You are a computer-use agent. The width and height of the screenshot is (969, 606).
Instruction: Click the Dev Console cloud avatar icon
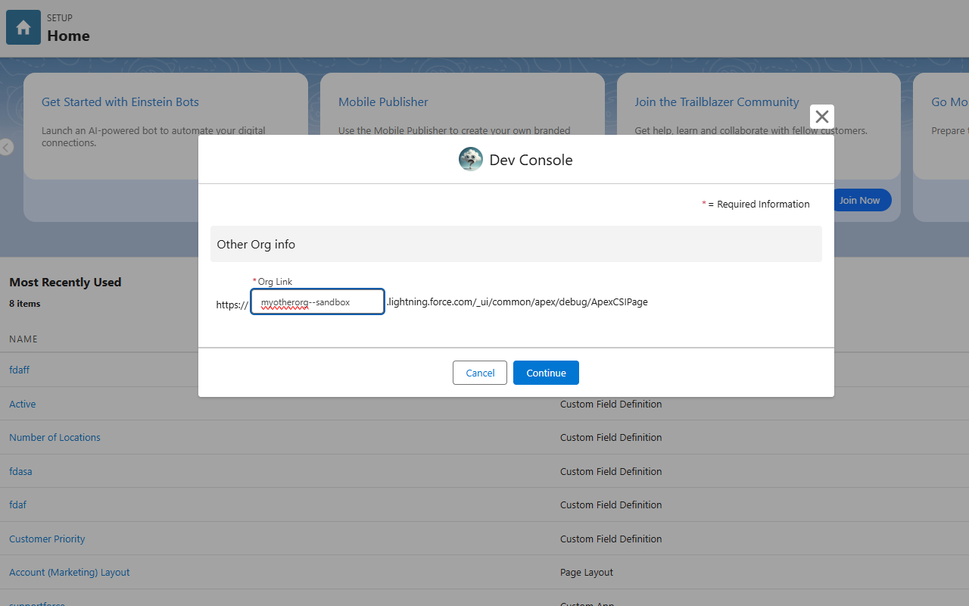click(471, 159)
